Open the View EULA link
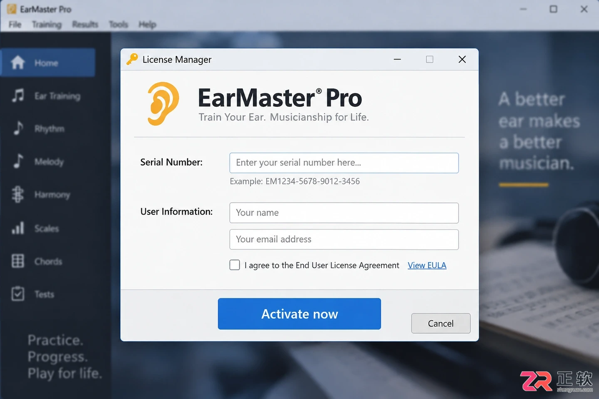This screenshot has height=399, width=599. click(427, 265)
